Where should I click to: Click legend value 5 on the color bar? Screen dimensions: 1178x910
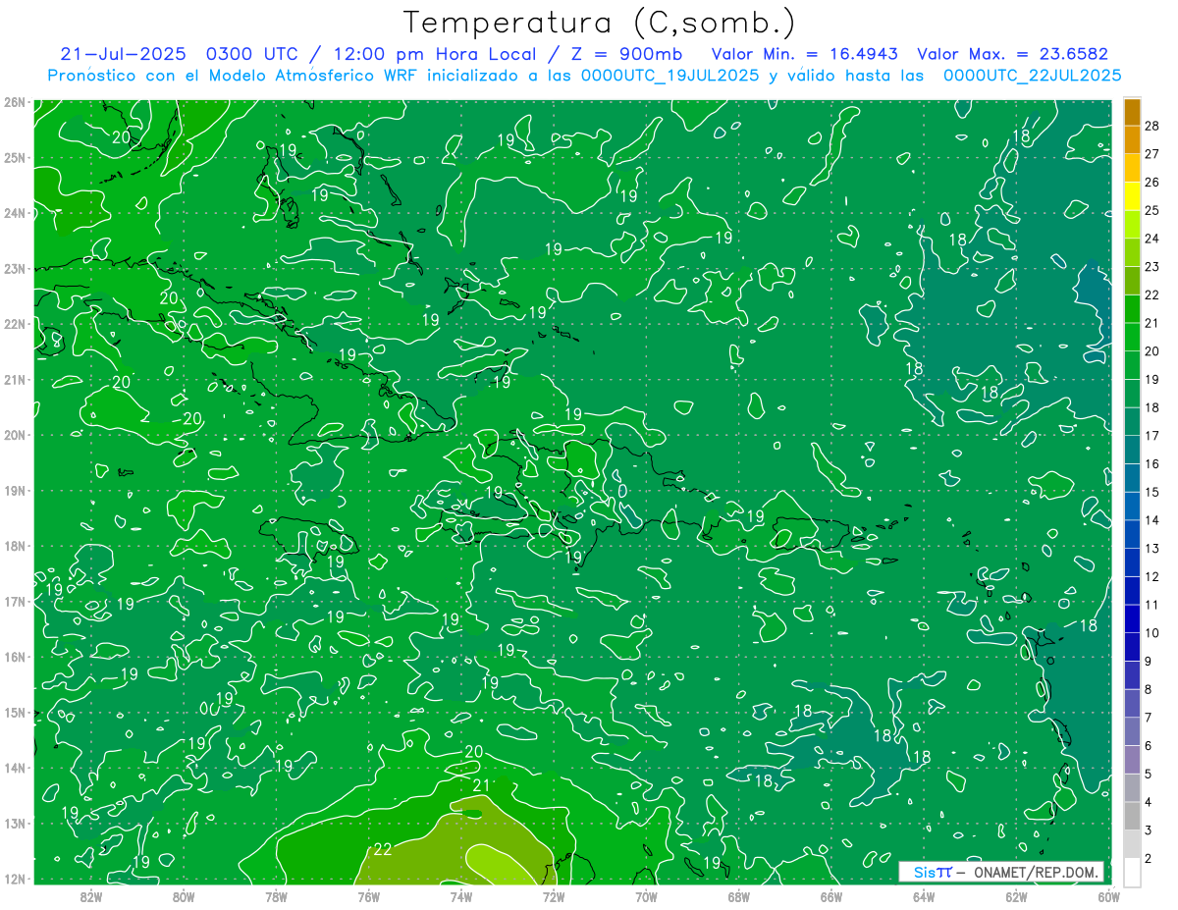click(1148, 775)
